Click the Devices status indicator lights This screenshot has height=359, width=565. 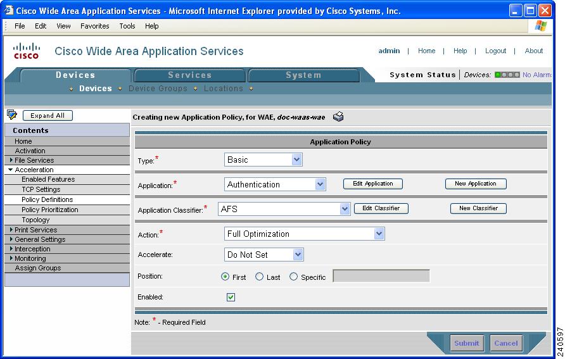coord(507,75)
